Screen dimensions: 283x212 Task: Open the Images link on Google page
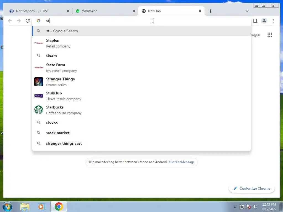256,35
